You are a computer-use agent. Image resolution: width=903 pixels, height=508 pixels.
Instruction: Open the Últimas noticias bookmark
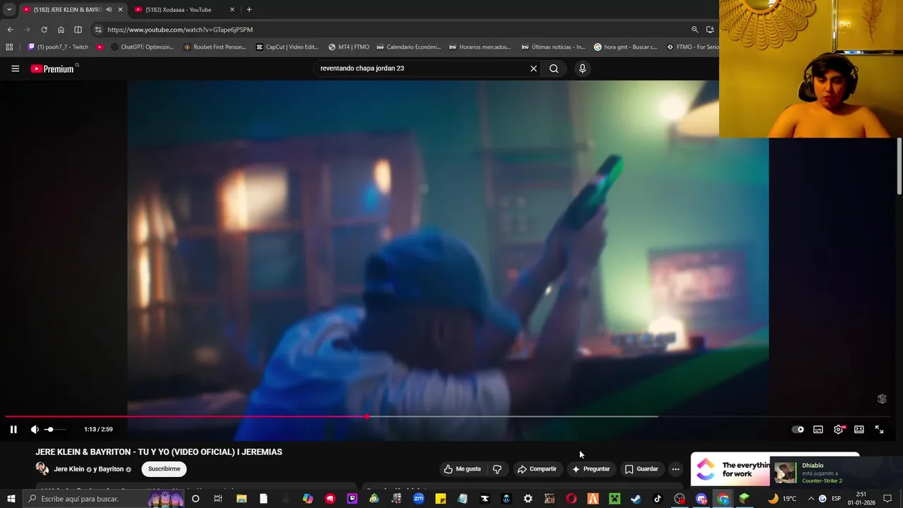(553, 47)
